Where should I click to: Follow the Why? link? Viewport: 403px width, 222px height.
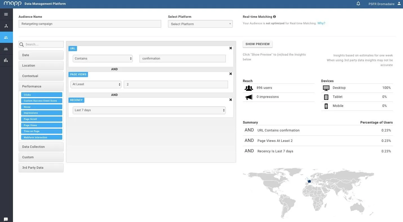tap(321, 23)
